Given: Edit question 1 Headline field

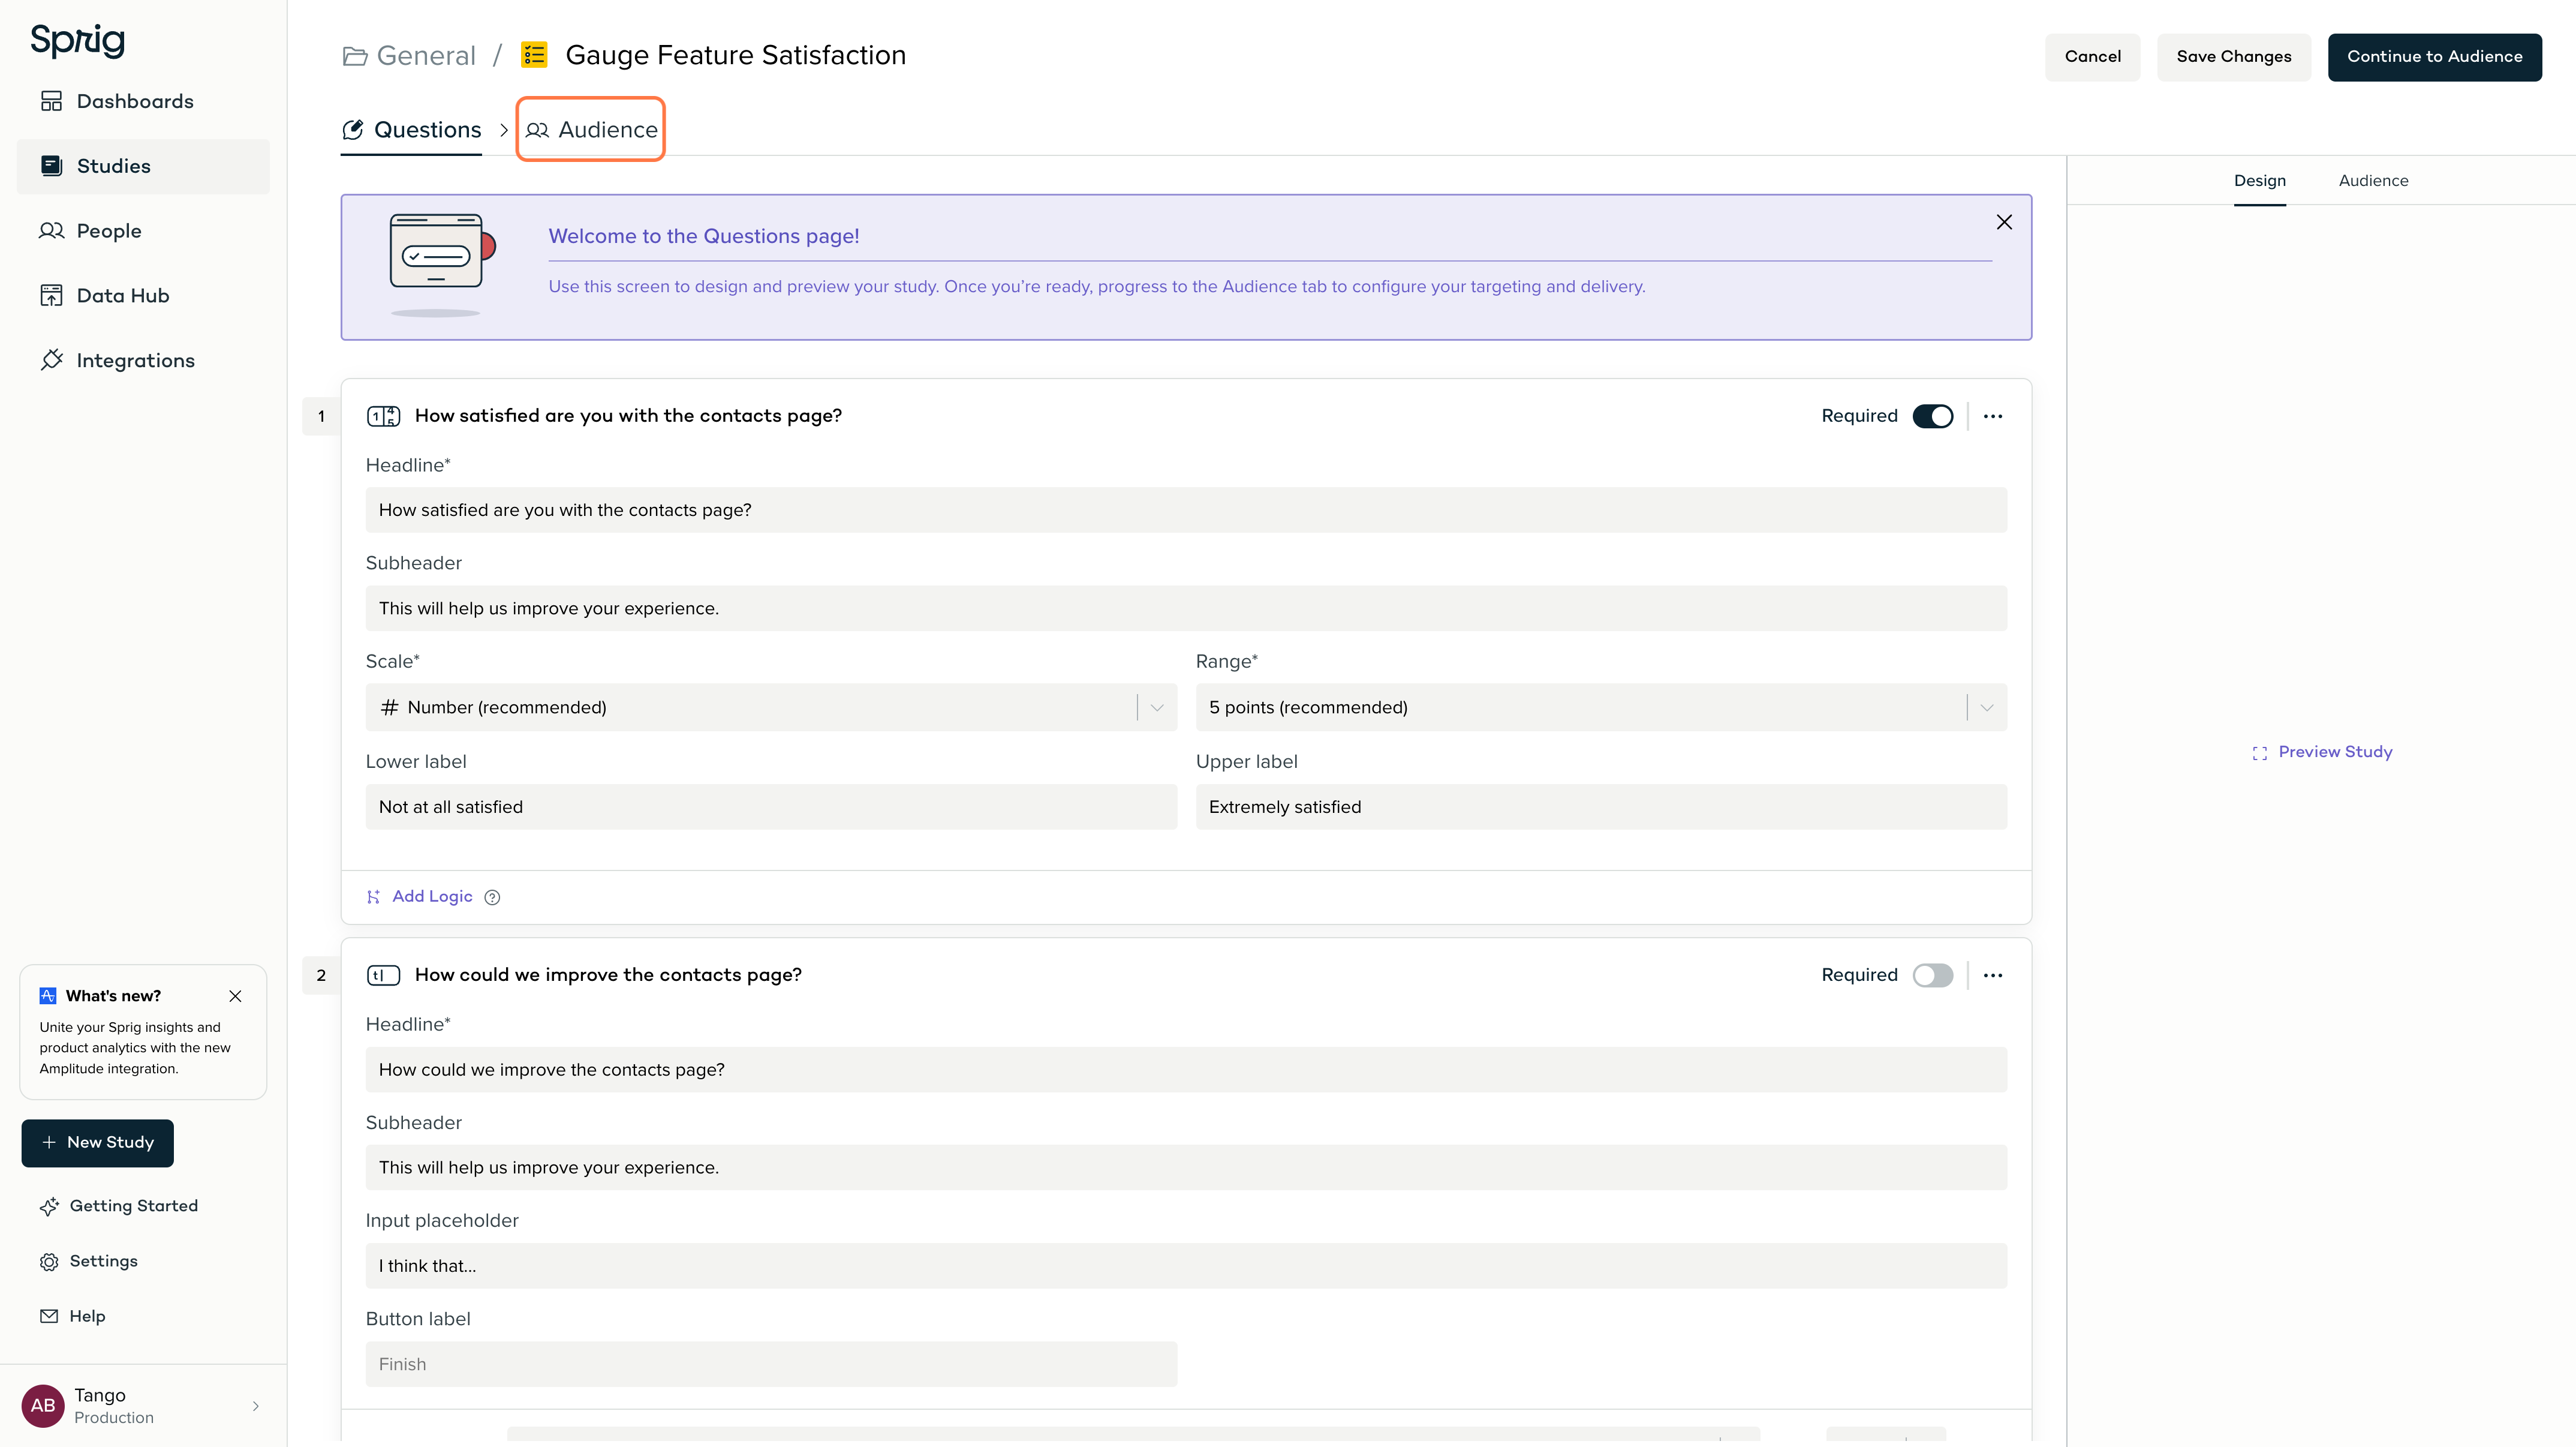Looking at the screenshot, I should click(x=1186, y=511).
